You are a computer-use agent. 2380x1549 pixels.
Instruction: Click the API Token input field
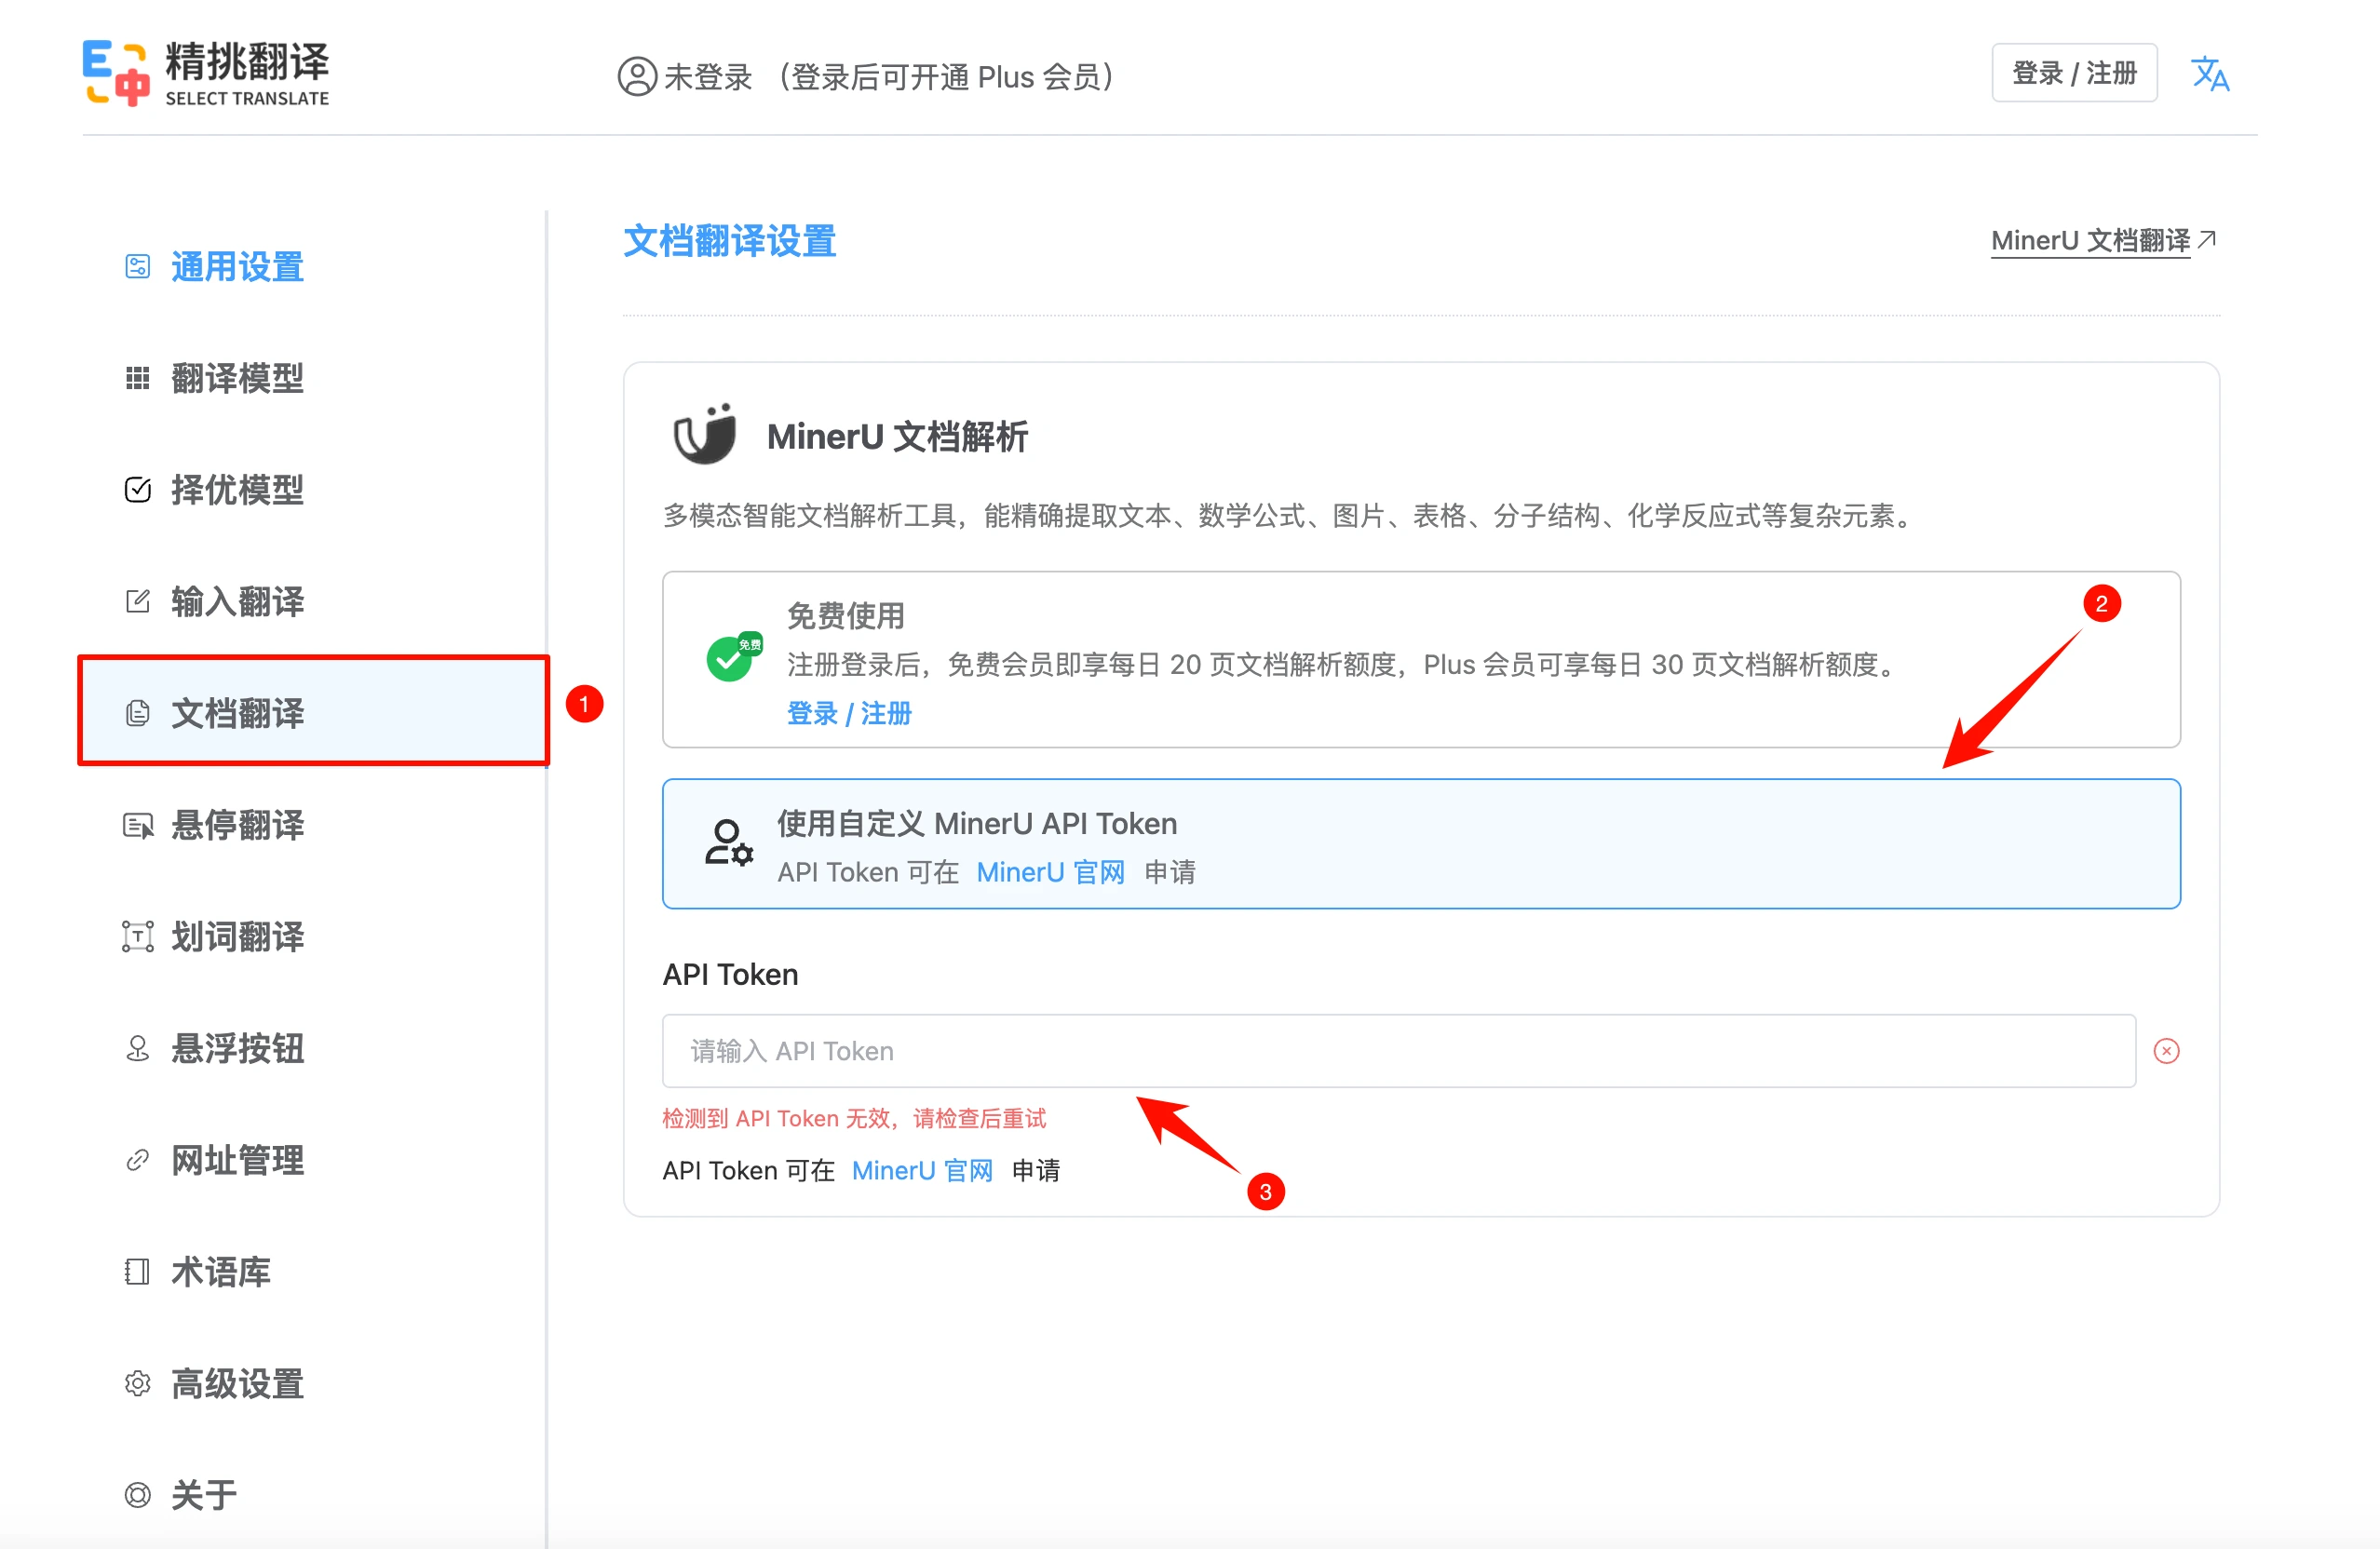(1400, 1051)
